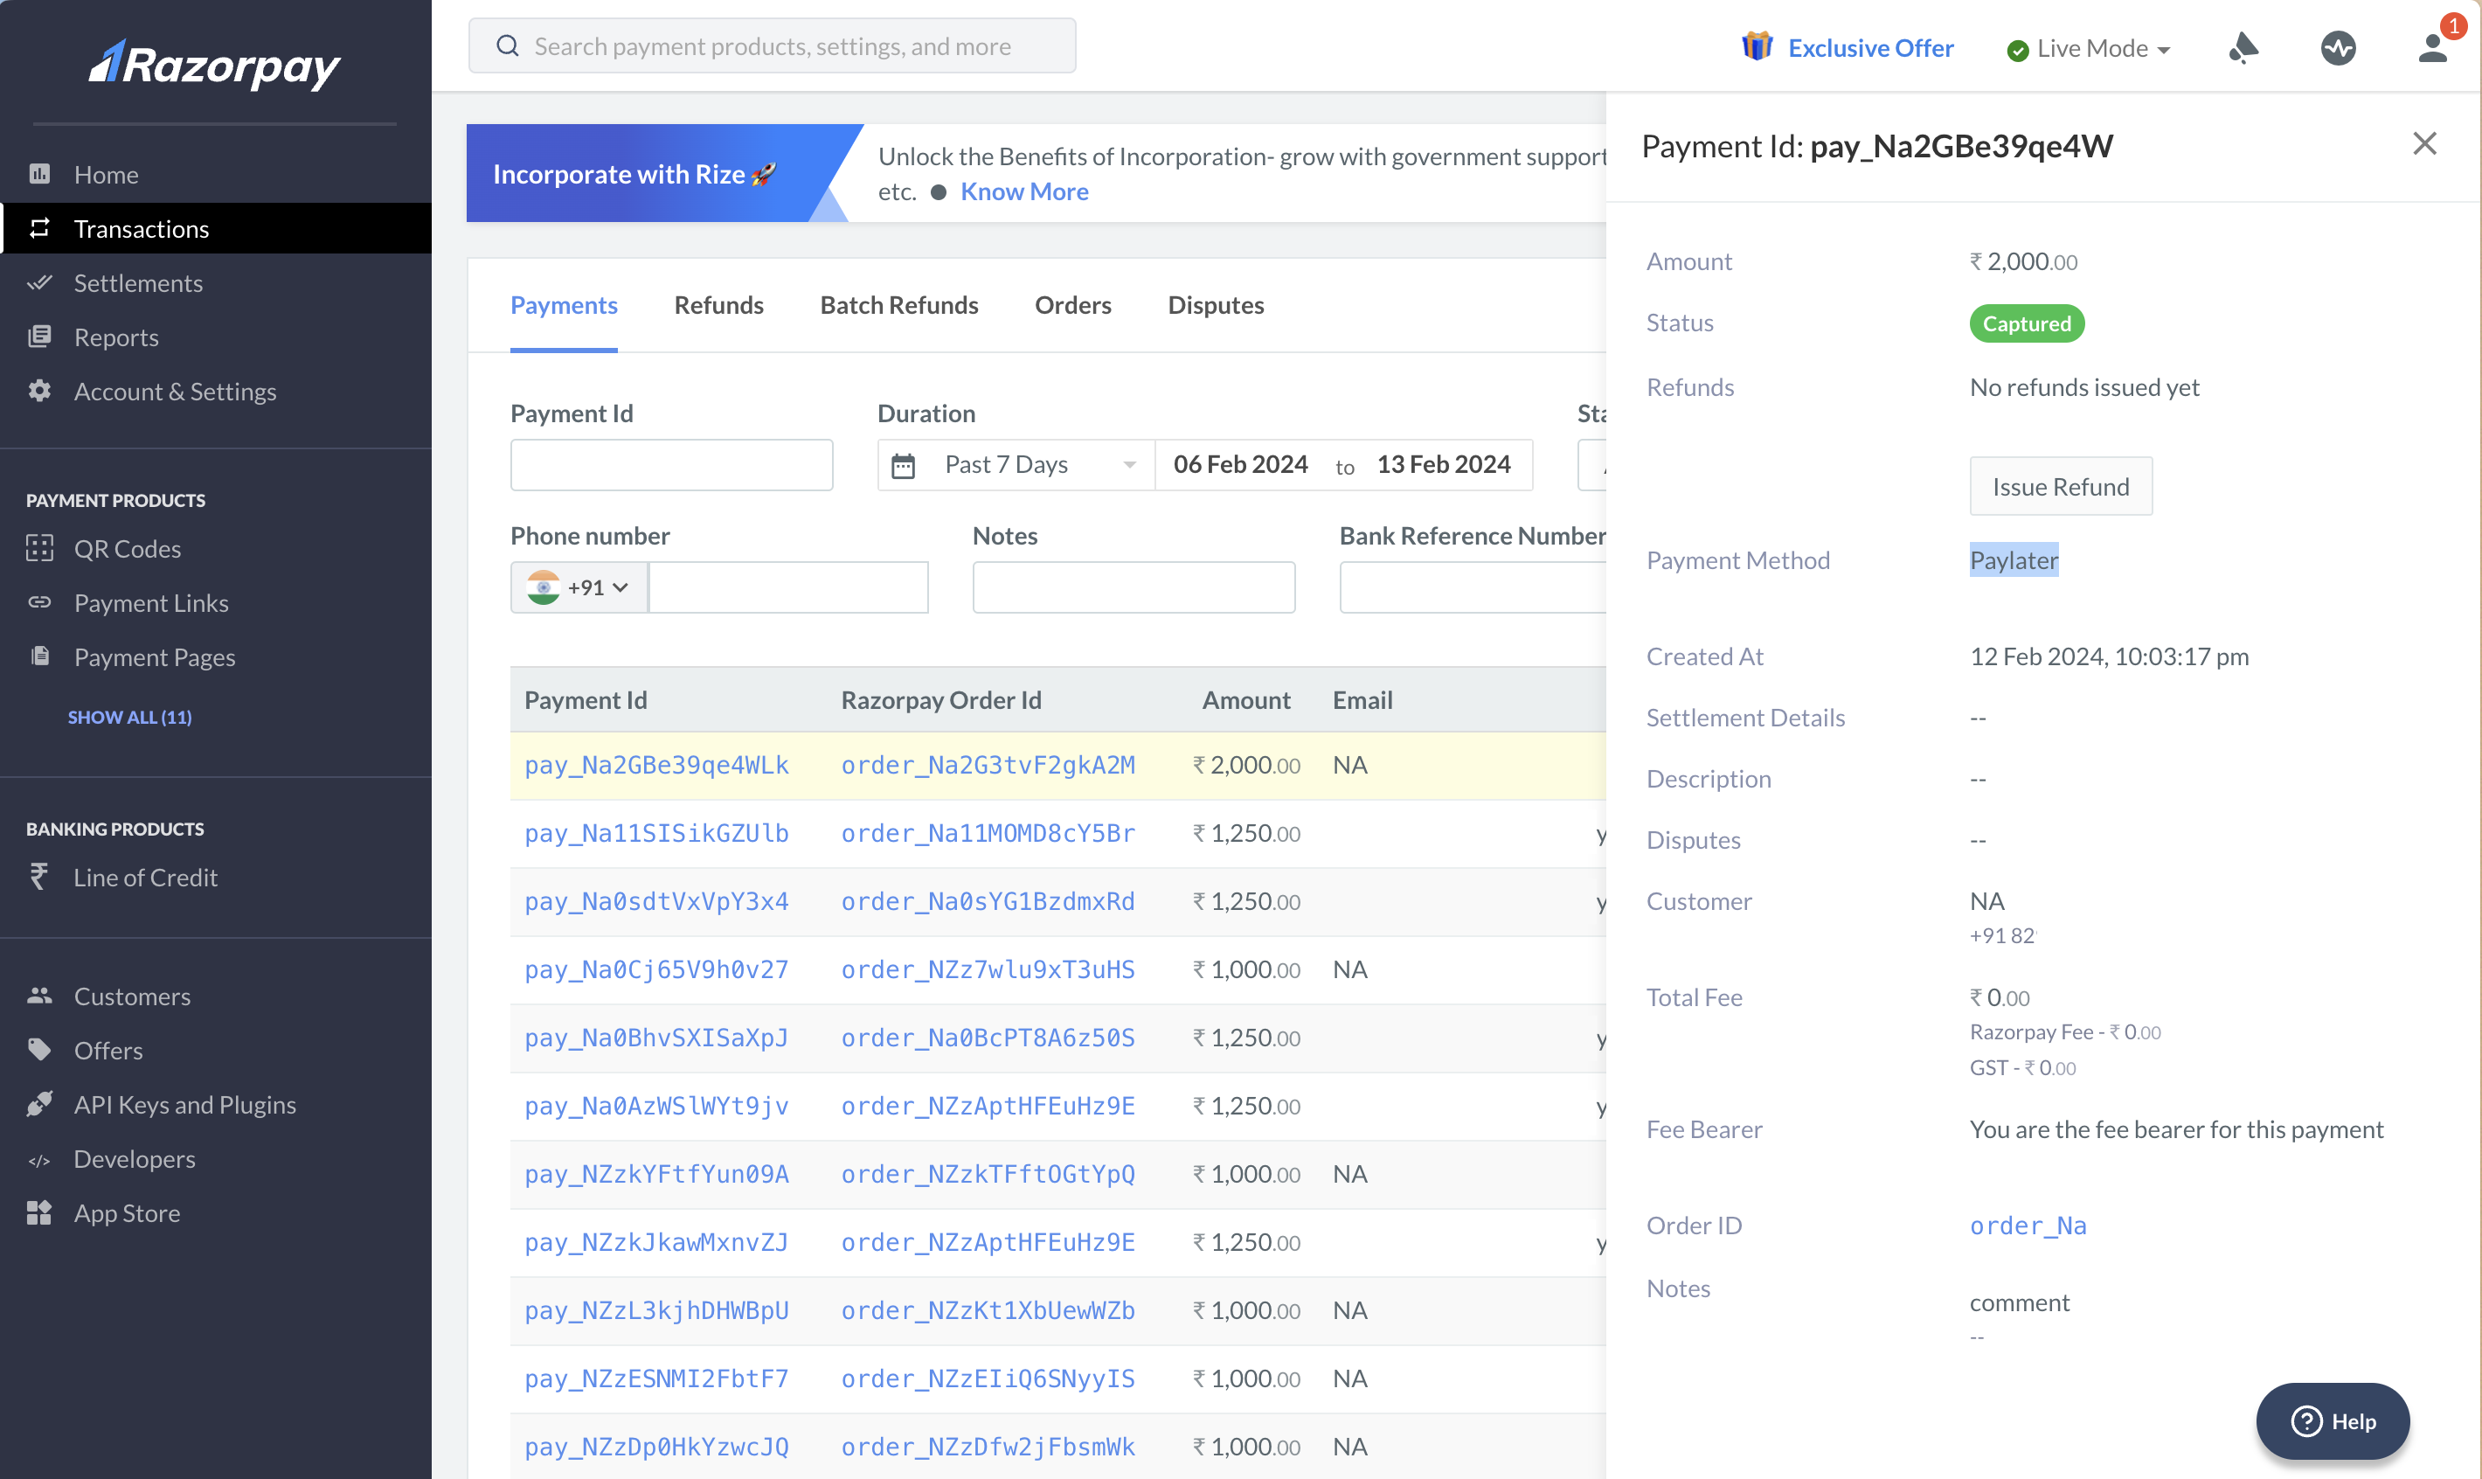The image size is (2482, 1479).
Task: Go to the Orders tab
Action: (1072, 305)
